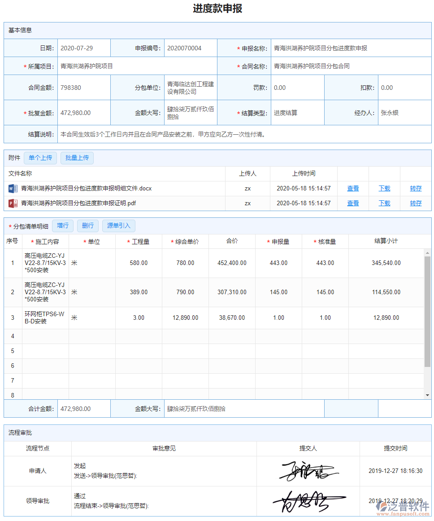The image size is (434, 521).
Task: Click 下载 to download the PDF attachment
Action: point(384,203)
